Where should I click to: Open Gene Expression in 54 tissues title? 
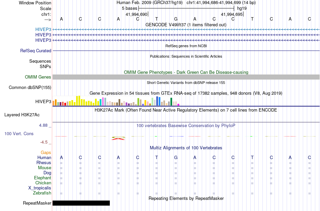(x=186, y=93)
